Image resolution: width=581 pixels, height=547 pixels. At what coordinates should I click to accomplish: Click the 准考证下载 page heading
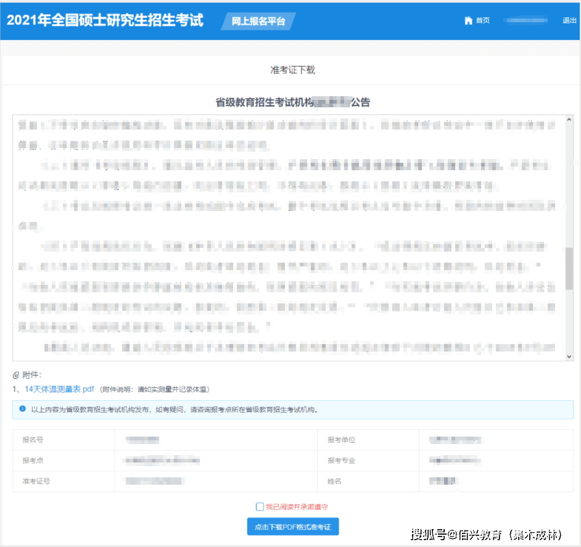pos(292,70)
